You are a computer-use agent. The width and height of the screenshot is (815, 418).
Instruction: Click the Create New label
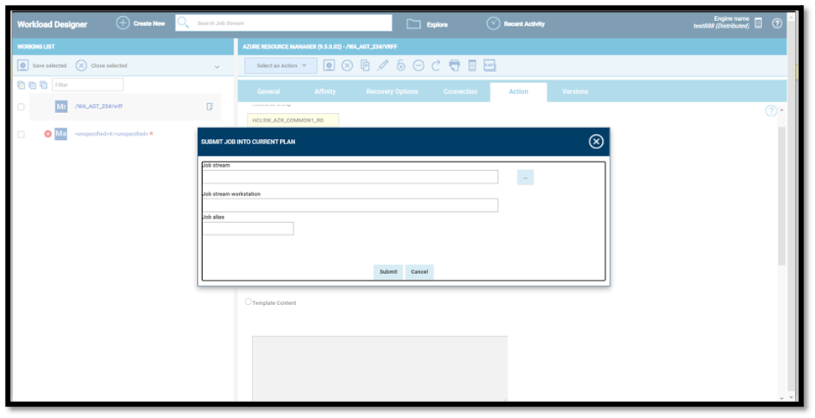click(x=149, y=23)
